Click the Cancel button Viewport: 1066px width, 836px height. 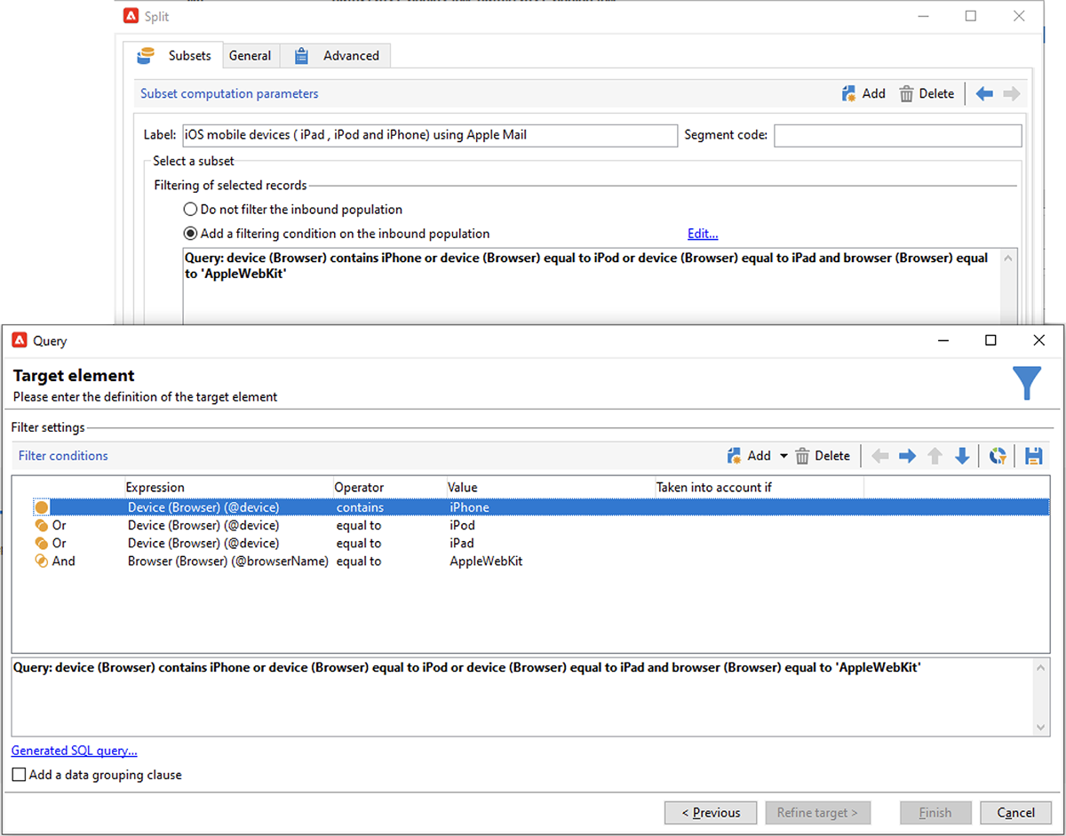(x=1015, y=812)
